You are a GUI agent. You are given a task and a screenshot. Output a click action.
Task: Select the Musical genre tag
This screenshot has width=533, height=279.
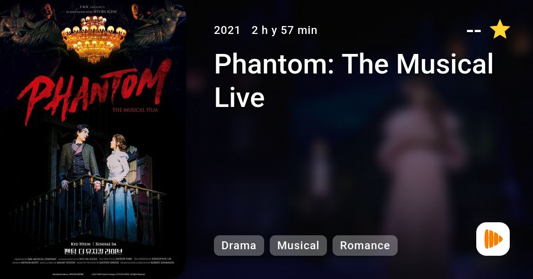298,246
